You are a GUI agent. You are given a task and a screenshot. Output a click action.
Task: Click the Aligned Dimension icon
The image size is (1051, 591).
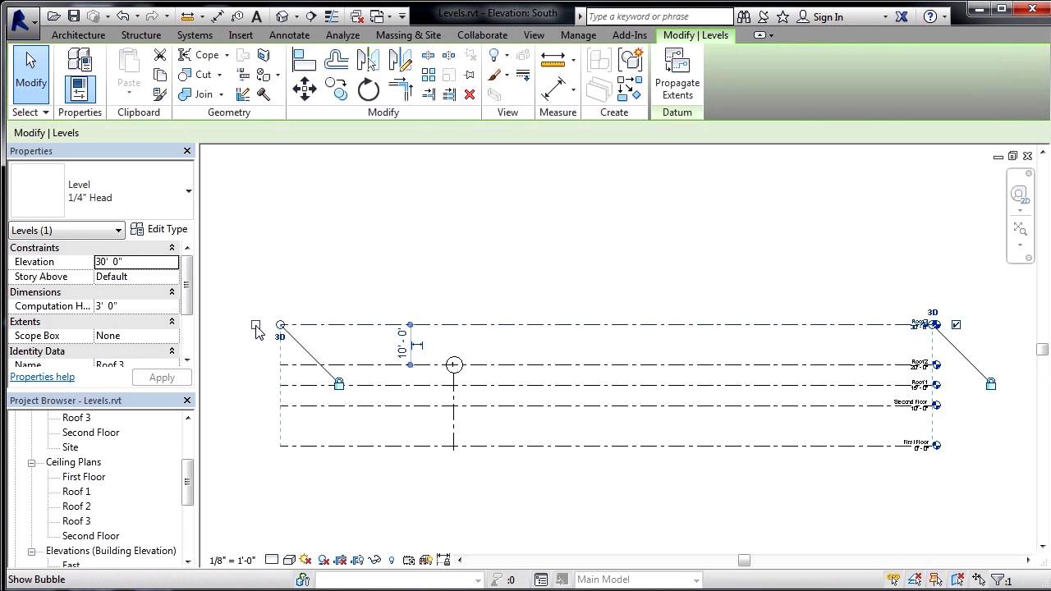click(x=553, y=89)
